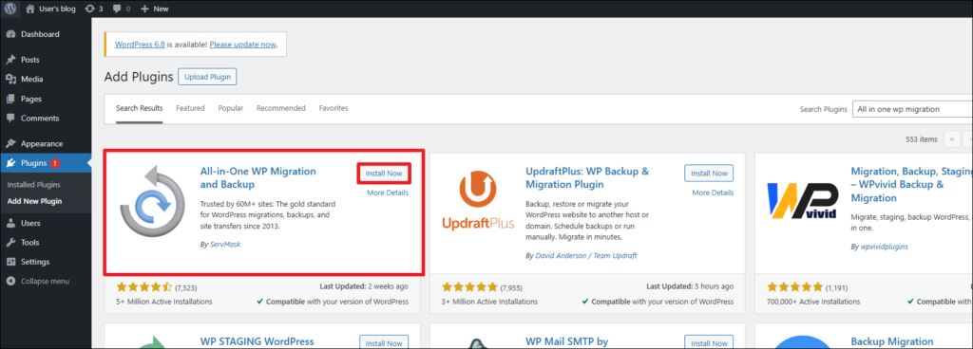The height and width of the screenshot is (349, 973).
Task: Switch to the Search Results tab
Action: (140, 108)
